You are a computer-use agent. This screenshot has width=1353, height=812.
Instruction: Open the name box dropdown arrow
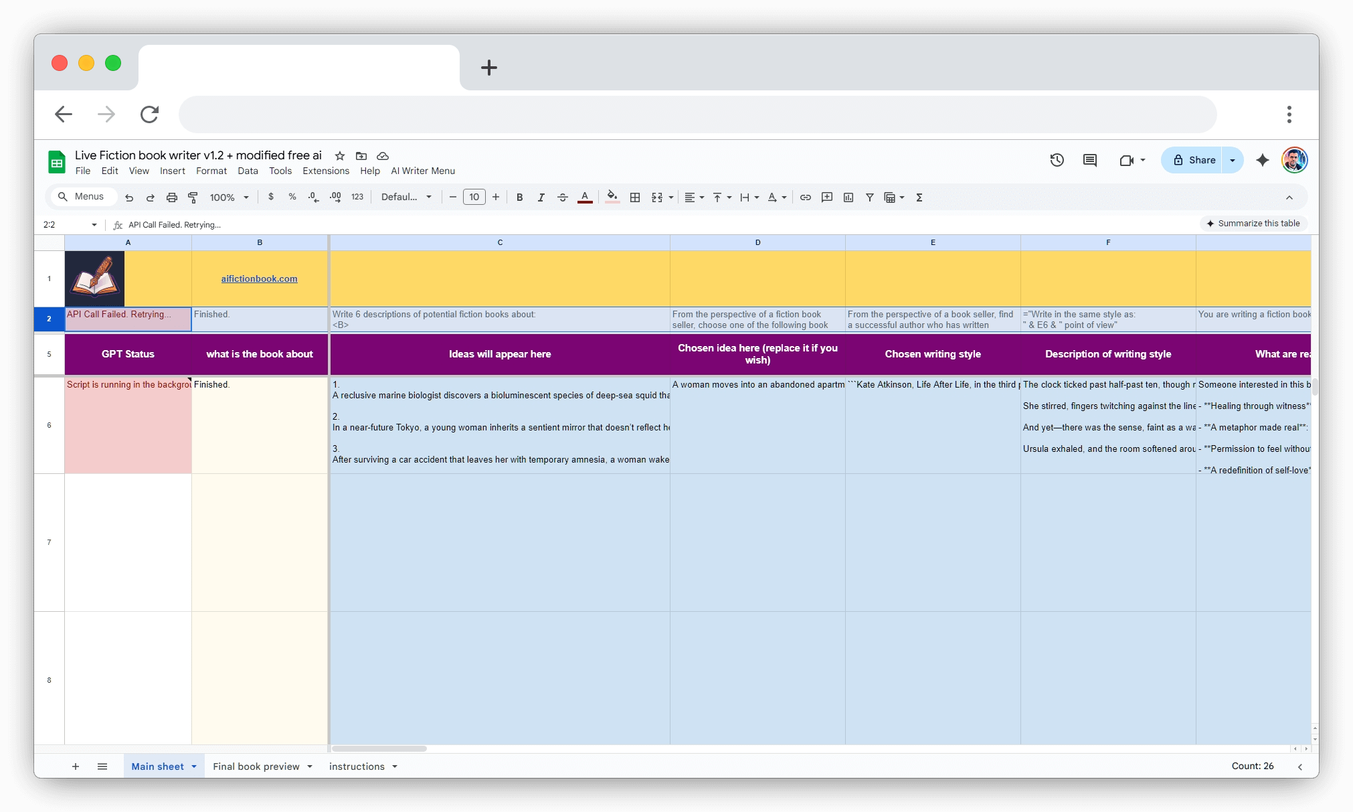pyautogui.click(x=94, y=225)
